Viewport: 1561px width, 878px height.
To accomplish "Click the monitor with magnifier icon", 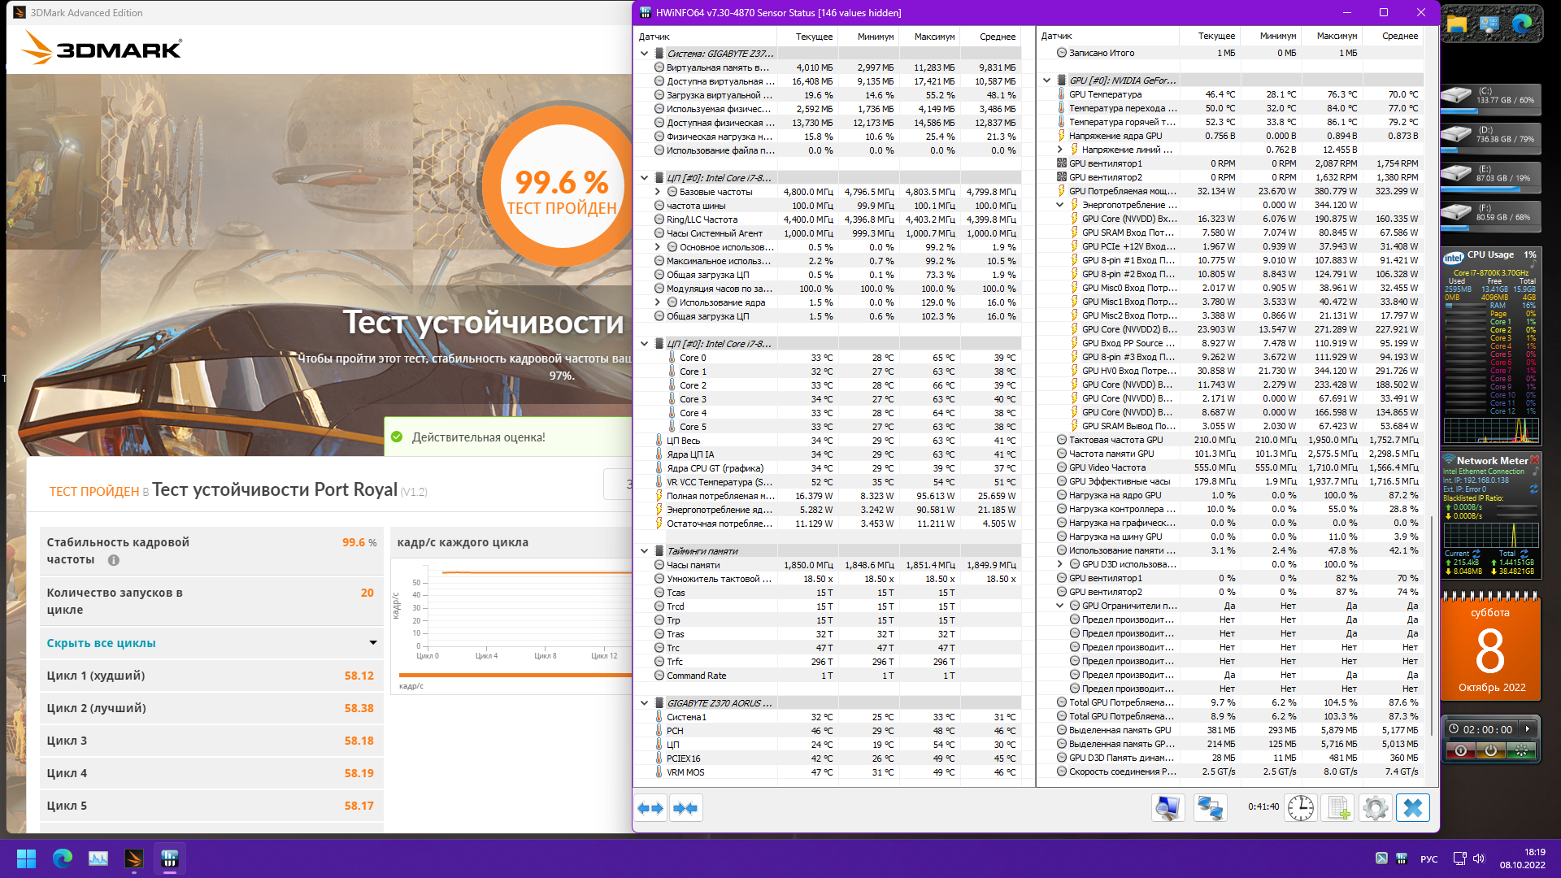I will tap(1167, 808).
